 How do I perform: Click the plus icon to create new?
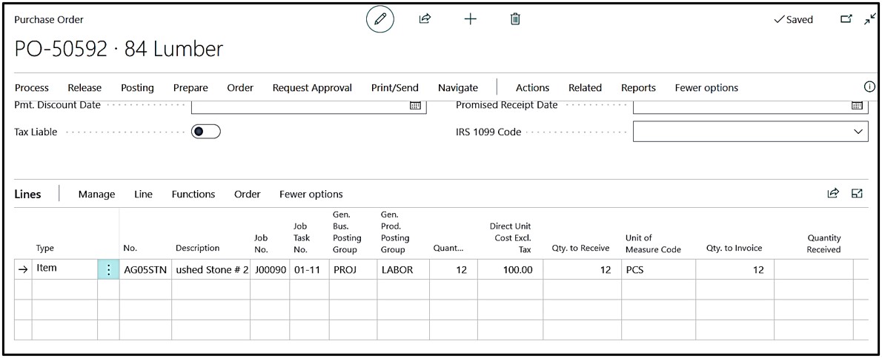coord(470,19)
